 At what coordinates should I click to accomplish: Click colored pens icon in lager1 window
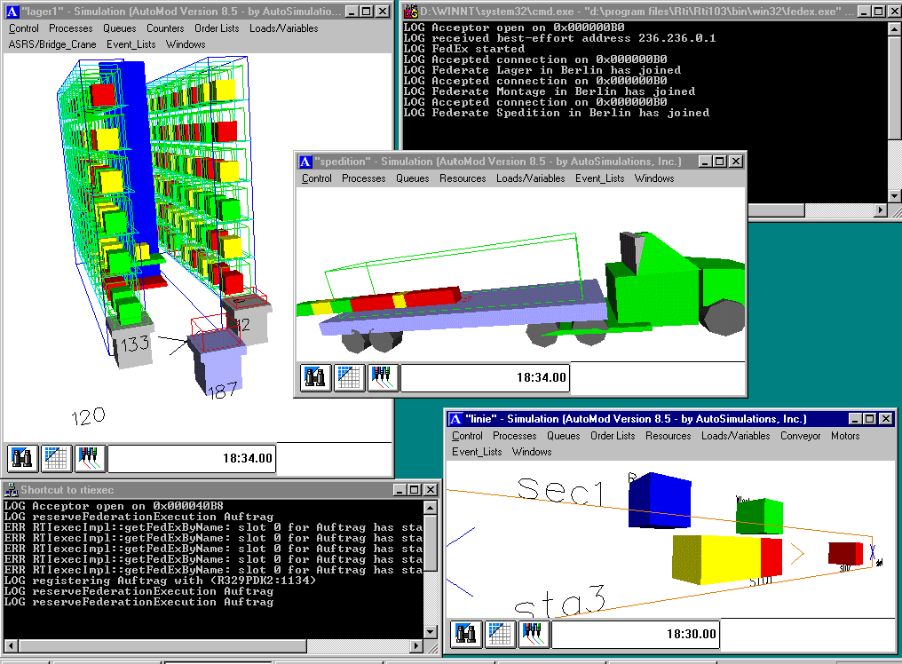[x=90, y=458]
